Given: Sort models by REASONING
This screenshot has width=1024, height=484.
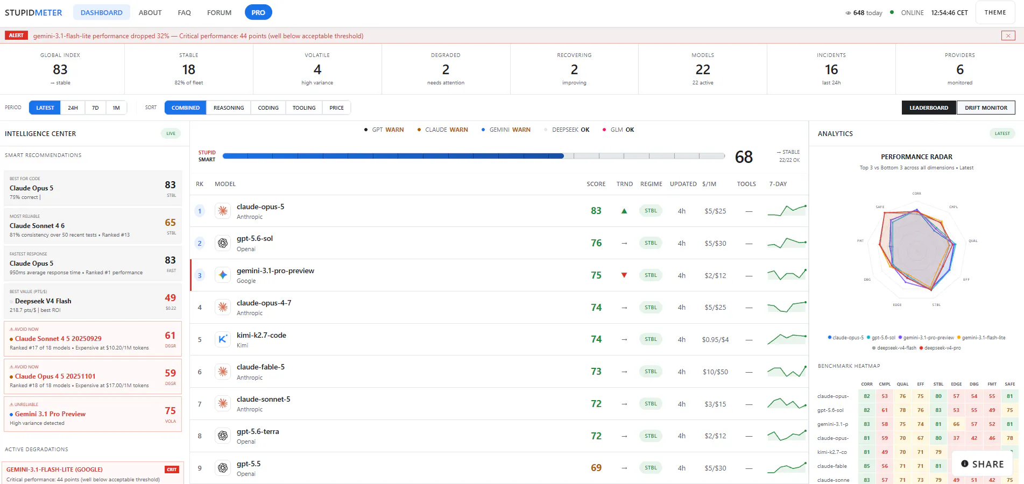Looking at the screenshot, I should click(x=229, y=108).
